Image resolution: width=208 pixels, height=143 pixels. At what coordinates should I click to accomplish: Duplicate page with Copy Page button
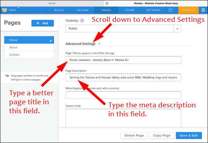(x=162, y=135)
